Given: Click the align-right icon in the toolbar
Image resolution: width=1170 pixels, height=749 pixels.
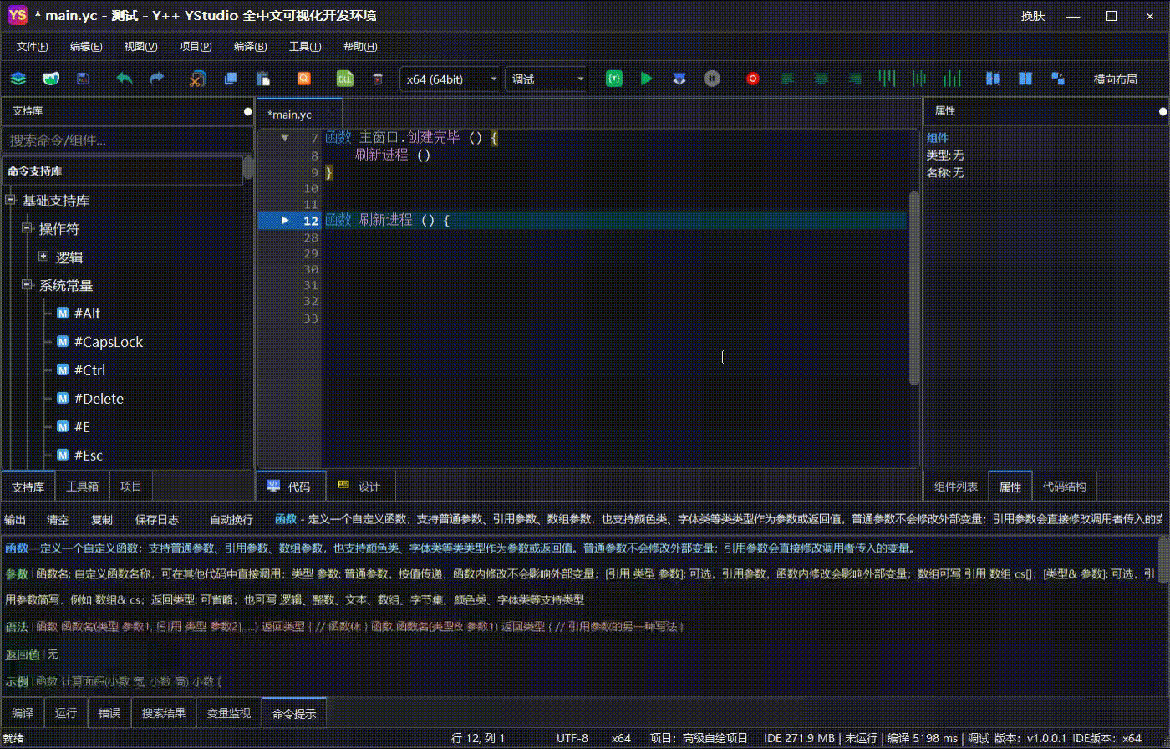Looking at the screenshot, I should pos(855,79).
